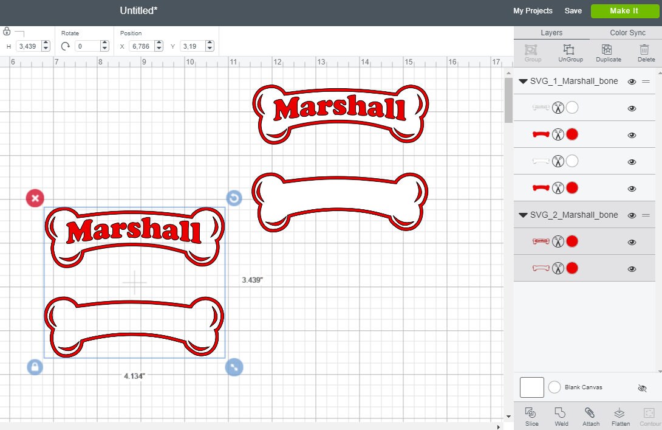Click the X position stepper arrows
The image size is (662, 430).
point(159,46)
